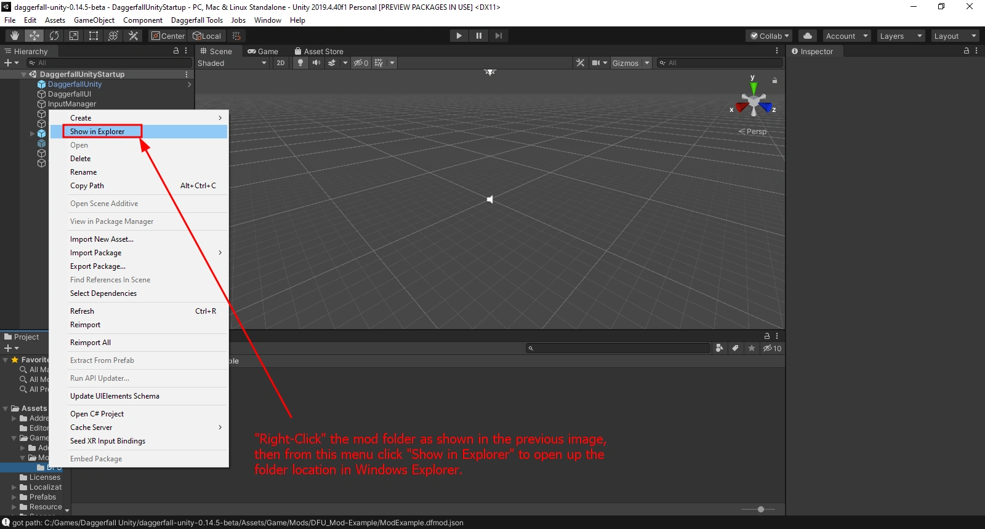Select Export Package from context menu
This screenshot has height=529, width=985.
pos(139,266)
